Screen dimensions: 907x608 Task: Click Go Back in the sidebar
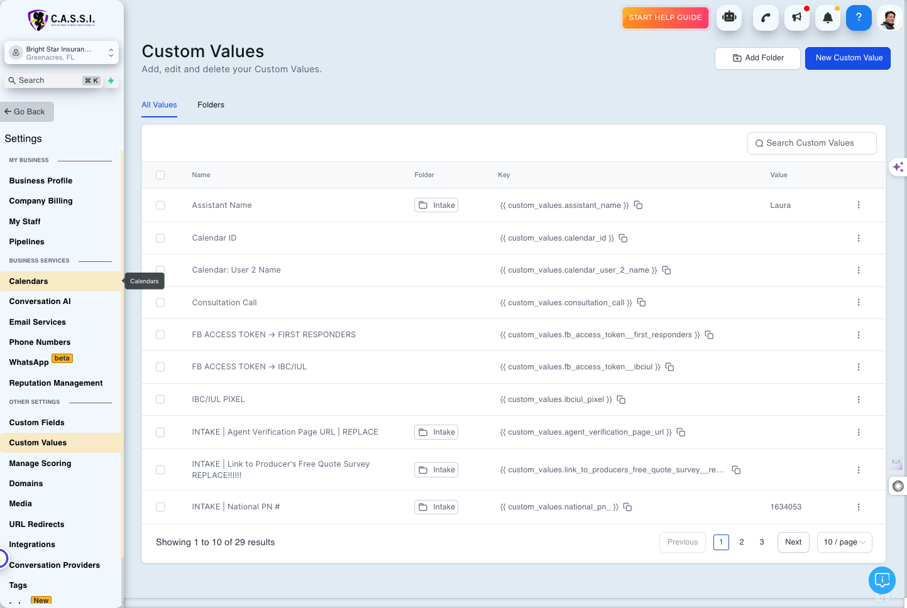[27, 112]
